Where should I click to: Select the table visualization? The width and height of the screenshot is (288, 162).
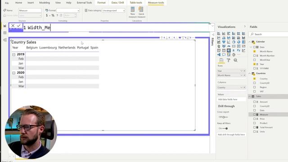224,50
